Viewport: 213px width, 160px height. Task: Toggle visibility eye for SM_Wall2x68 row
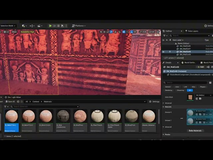coord(163,52)
